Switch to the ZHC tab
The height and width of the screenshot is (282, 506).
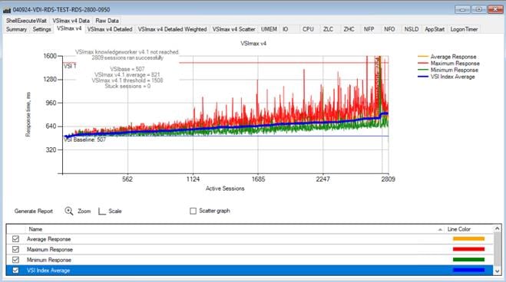pos(349,29)
